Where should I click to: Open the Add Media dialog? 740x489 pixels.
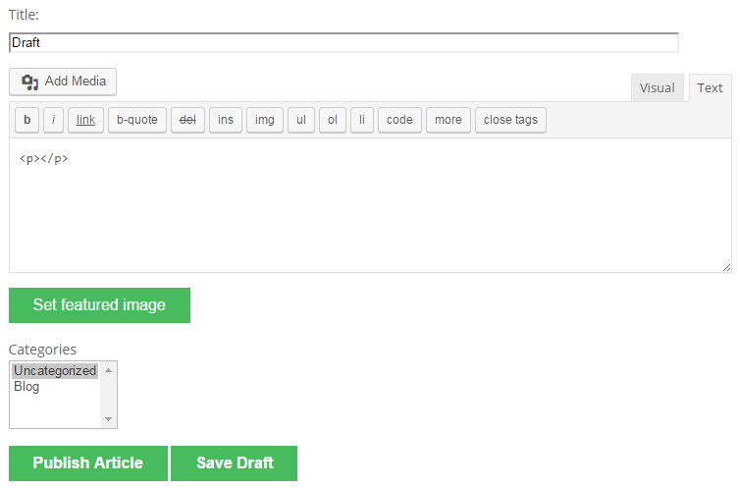[63, 81]
